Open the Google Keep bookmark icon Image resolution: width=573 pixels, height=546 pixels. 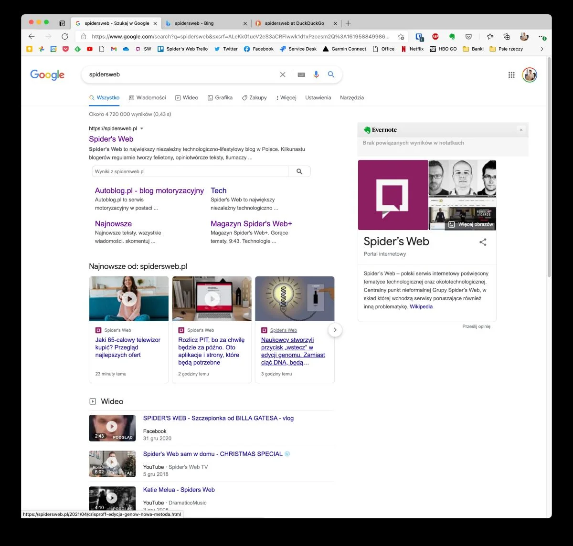coord(29,49)
